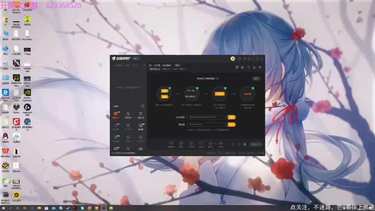Open the toolbox grid-shaped tool
Screen dimensions: 375x211
[x=140, y=138]
